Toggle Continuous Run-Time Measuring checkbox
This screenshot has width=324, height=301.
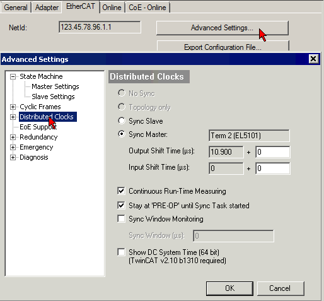[x=121, y=191]
